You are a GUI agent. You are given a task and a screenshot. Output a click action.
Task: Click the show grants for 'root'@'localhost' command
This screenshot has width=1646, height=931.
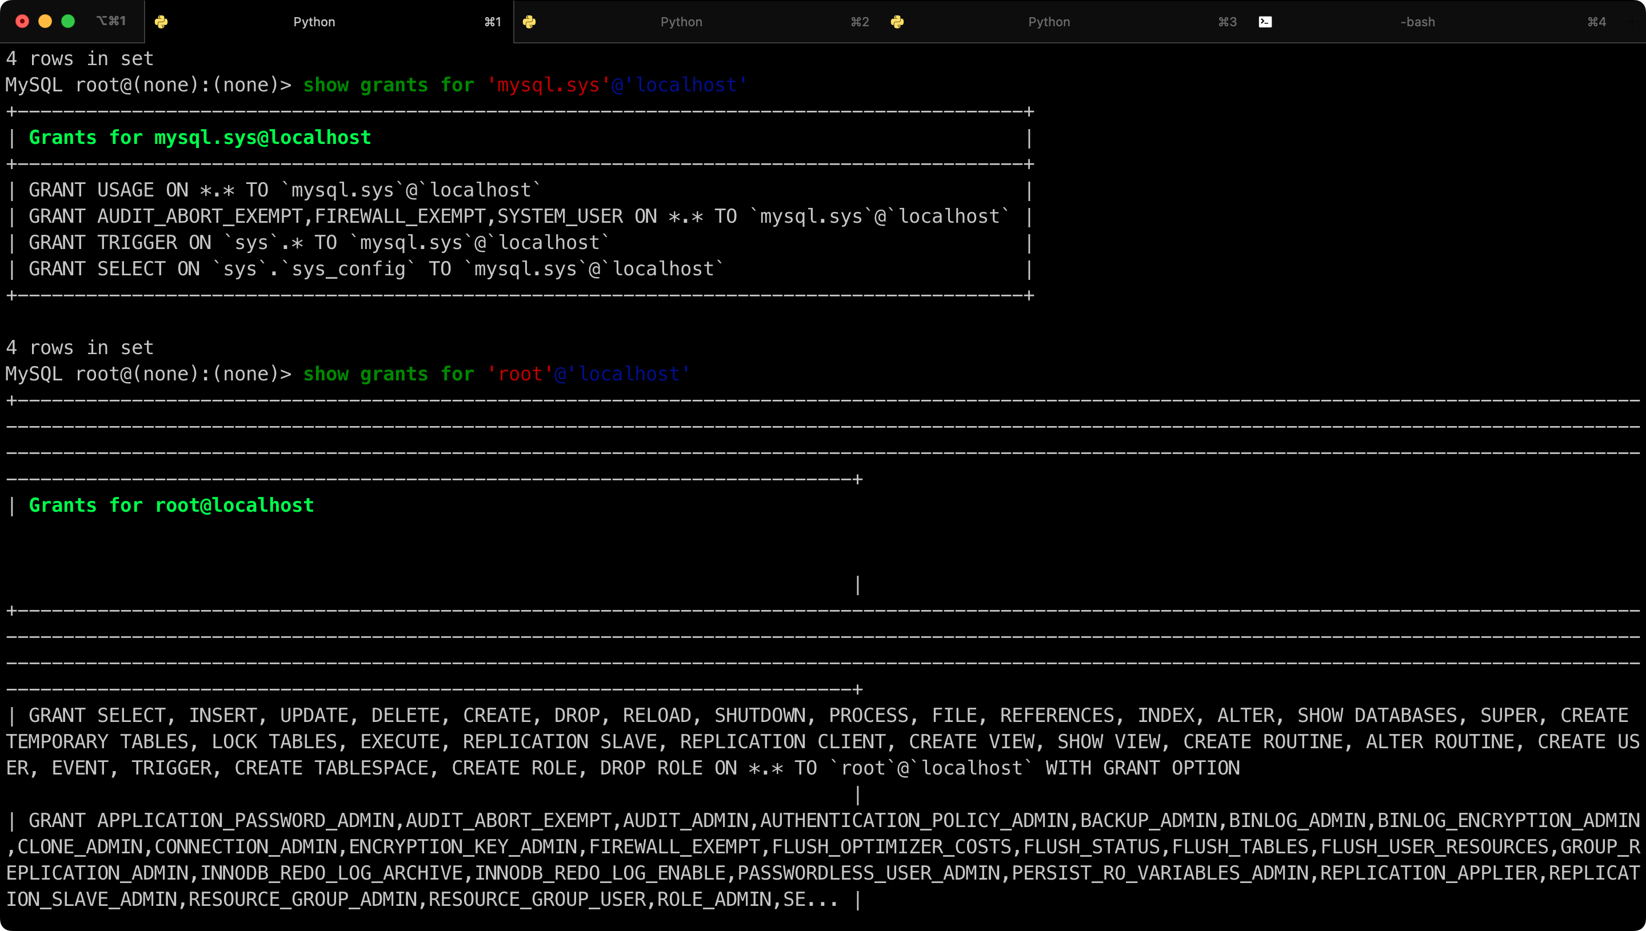[496, 374]
